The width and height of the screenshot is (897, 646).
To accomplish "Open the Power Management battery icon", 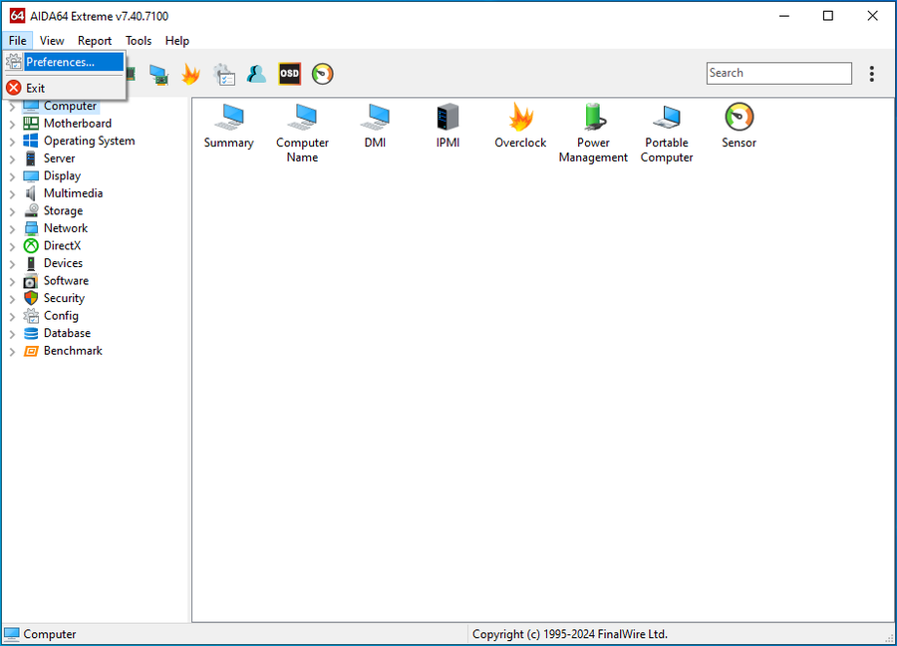I will 593,119.
